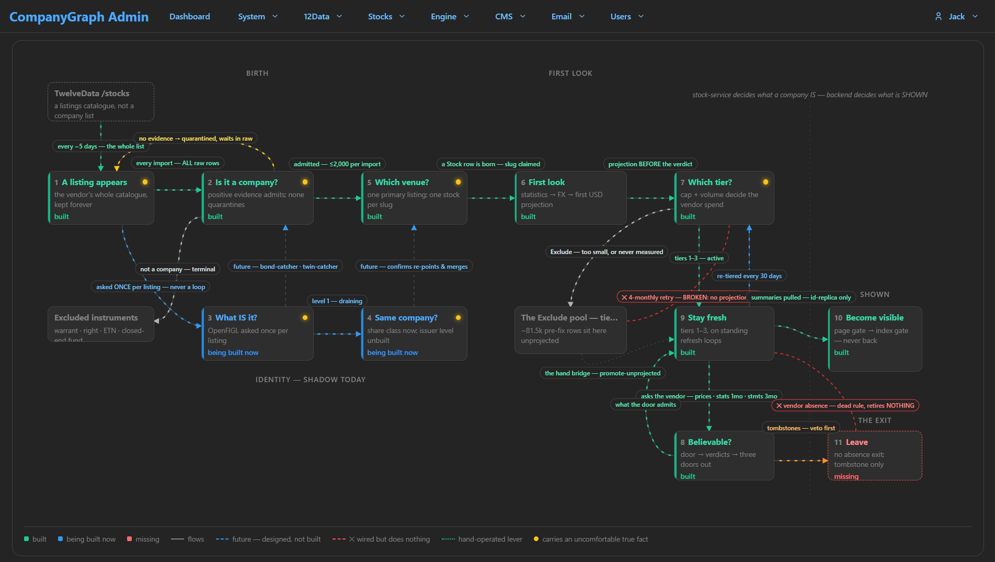The image size is (995, 562).
Task: Click the 'asked ONCE per listing — never a loop' label
Action: click(x=151, y=287)
